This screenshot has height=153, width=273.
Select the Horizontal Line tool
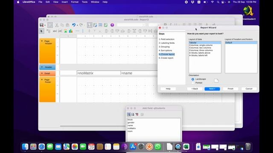click(77, 31)
